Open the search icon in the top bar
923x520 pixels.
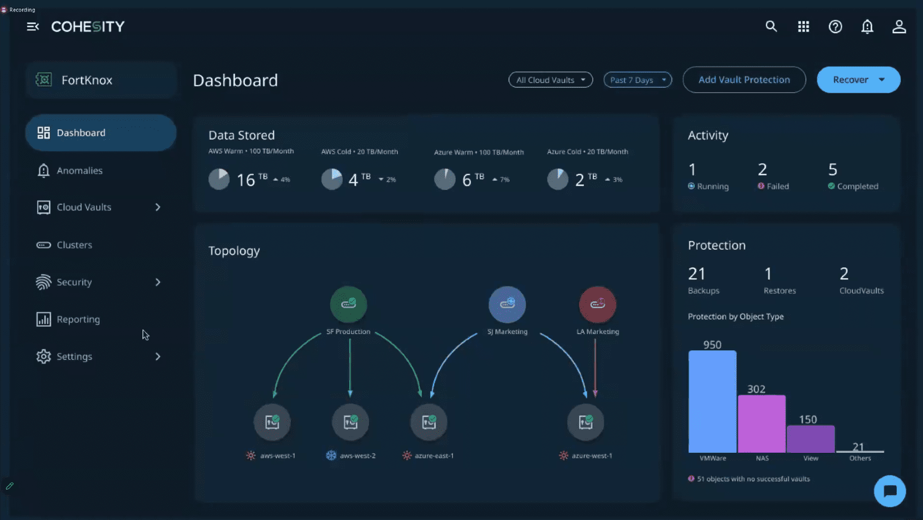tap(771, 26)
